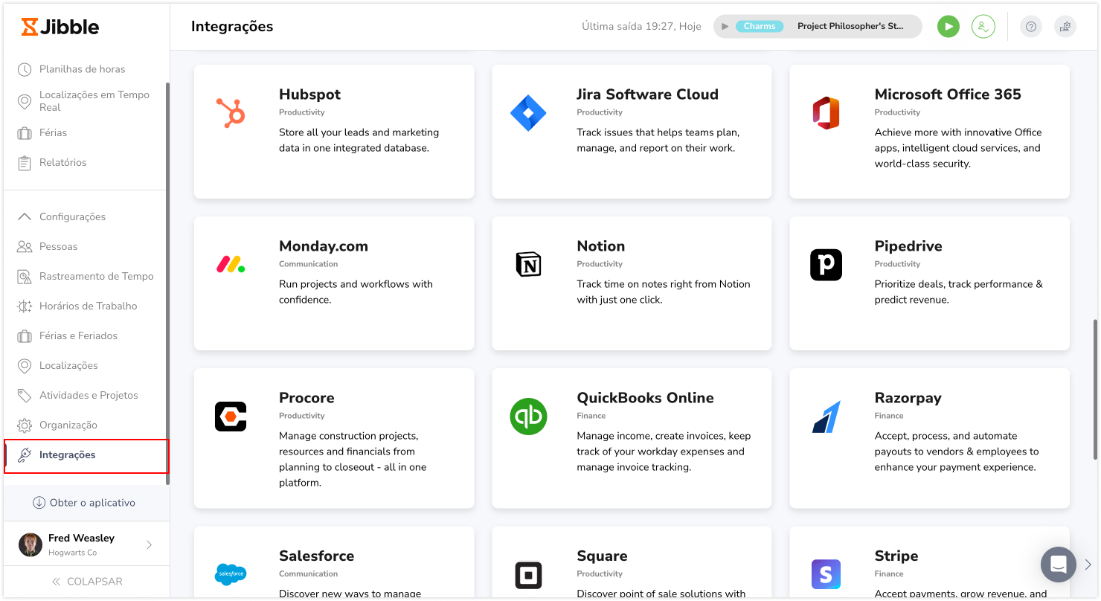Image resolution: width=1101 pixels, height=601 pixels.
Task: Open the Razorpay card title
Action: 908,398
